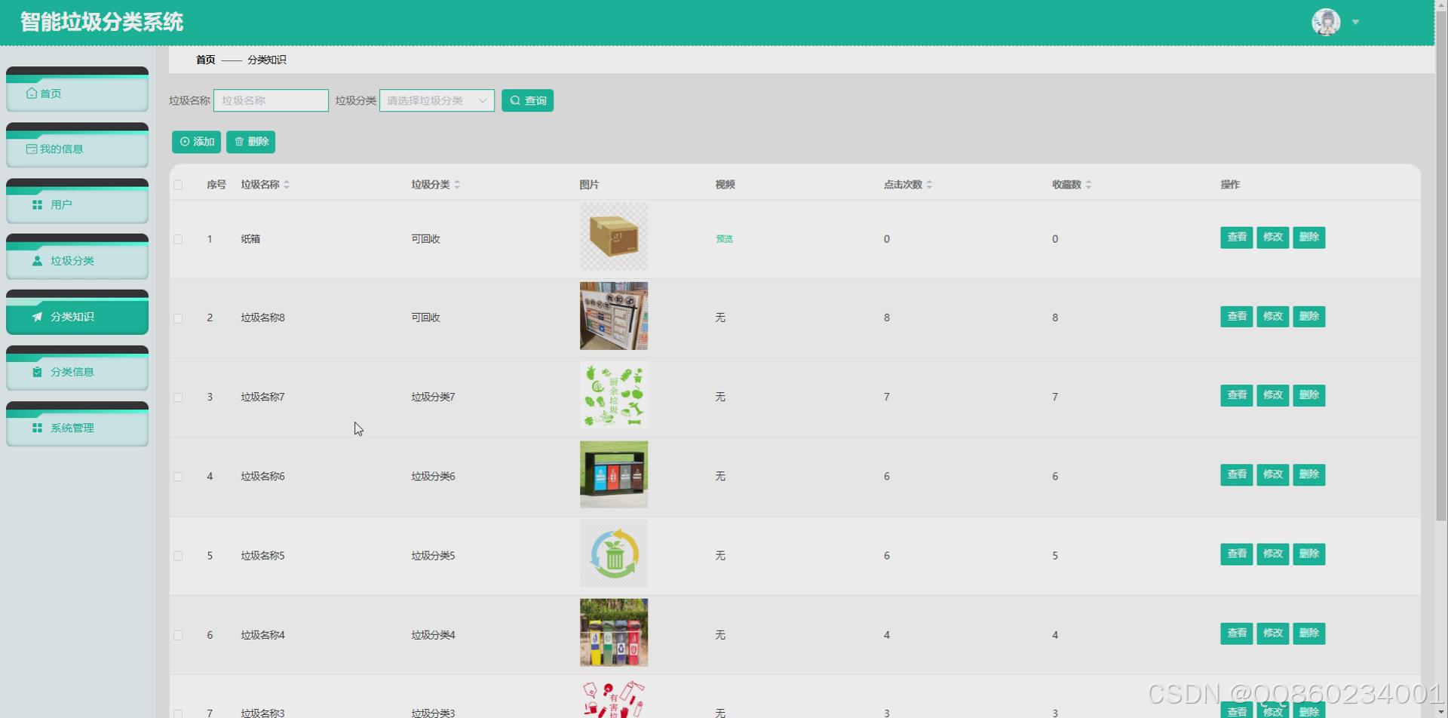Click the 修改 button for 垃圾名称7

pos(1272,395)
